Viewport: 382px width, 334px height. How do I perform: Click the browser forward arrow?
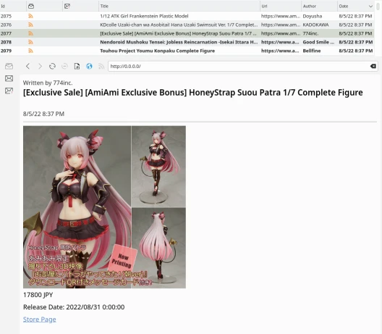point(41,66)
